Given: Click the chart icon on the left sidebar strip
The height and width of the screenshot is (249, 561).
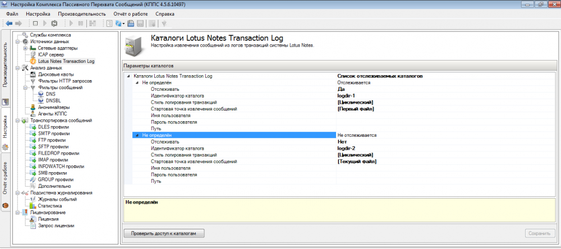Looking at the screenshot, I should click(x=6, y=102).
